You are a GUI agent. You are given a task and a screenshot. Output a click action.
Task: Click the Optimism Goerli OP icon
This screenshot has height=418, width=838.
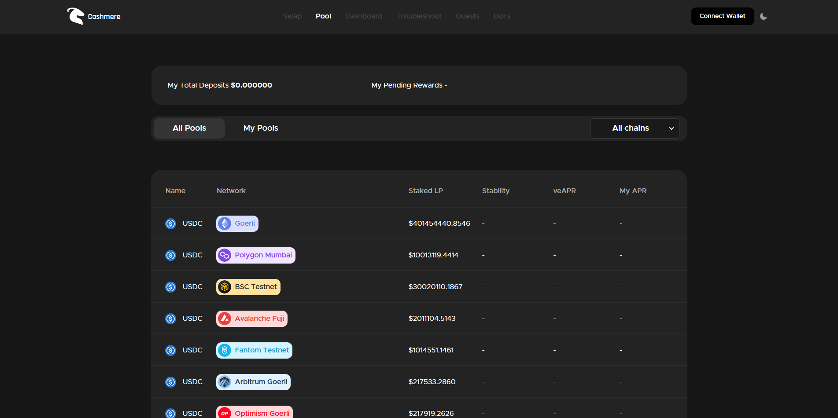pyautogui.click(x=225, y=413)
